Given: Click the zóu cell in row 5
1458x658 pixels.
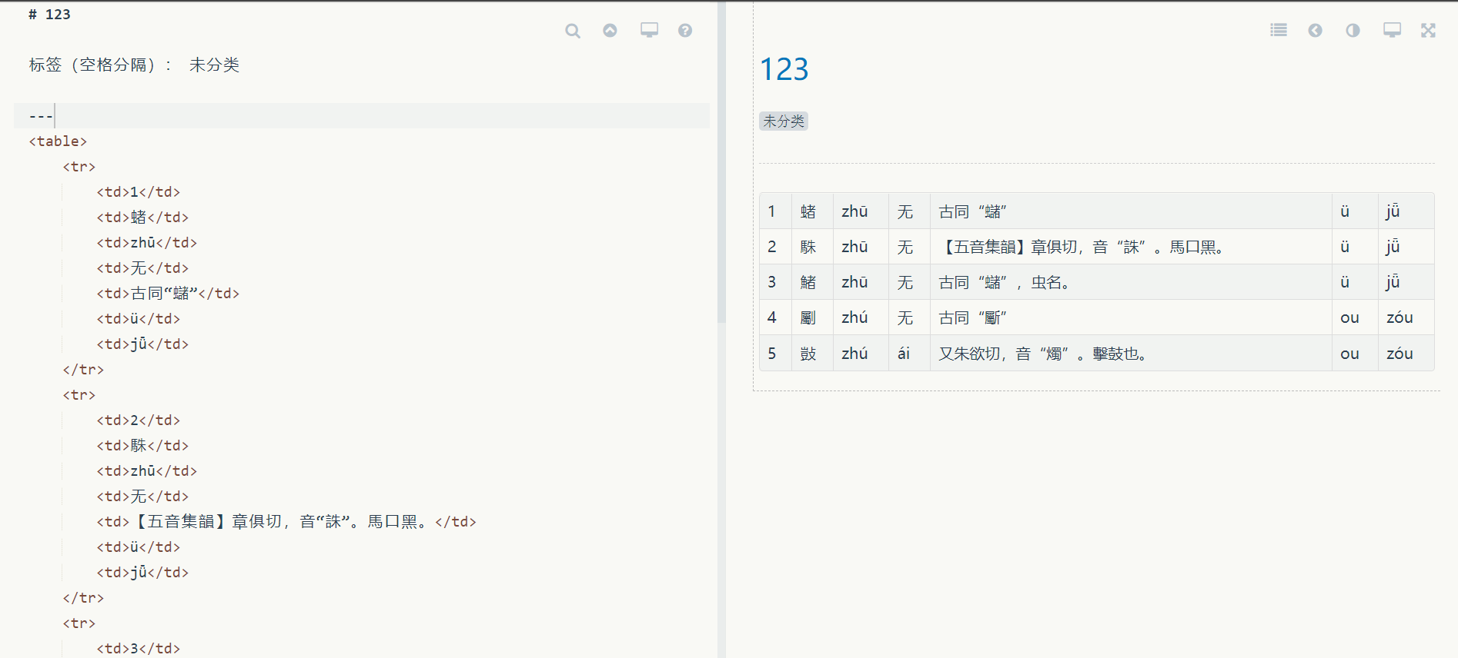Looking at the screenshot, I should click(x=1406, y=354).
